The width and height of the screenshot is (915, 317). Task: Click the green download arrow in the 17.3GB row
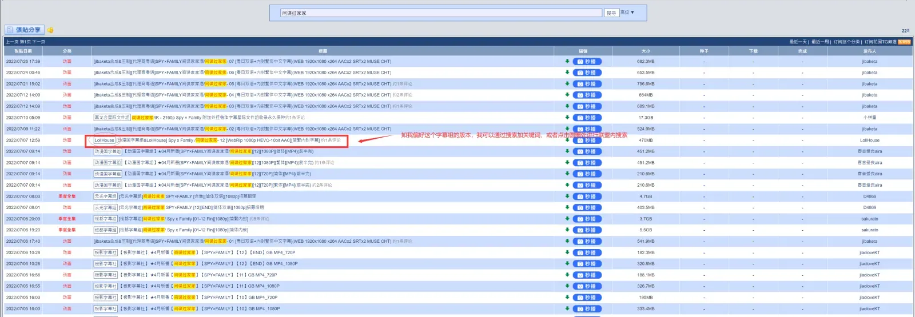click(567, 117)
